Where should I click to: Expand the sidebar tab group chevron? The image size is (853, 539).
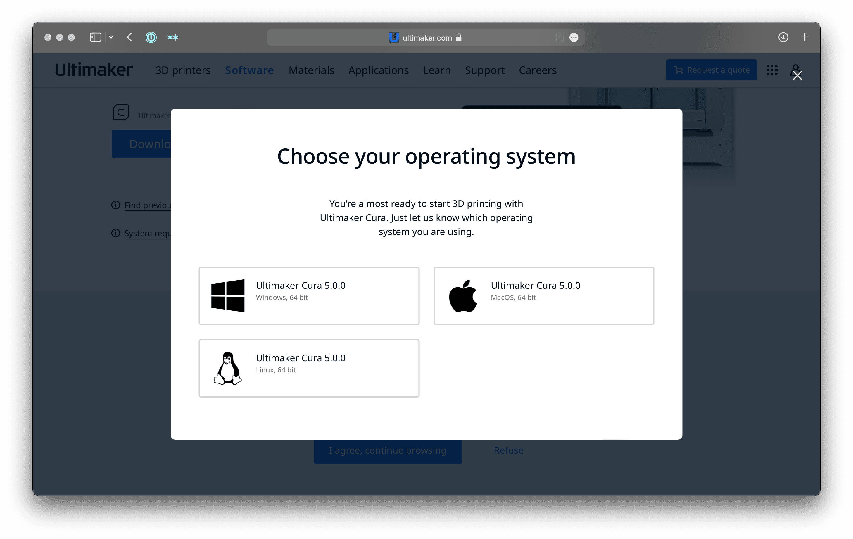(x=111, y=37)
